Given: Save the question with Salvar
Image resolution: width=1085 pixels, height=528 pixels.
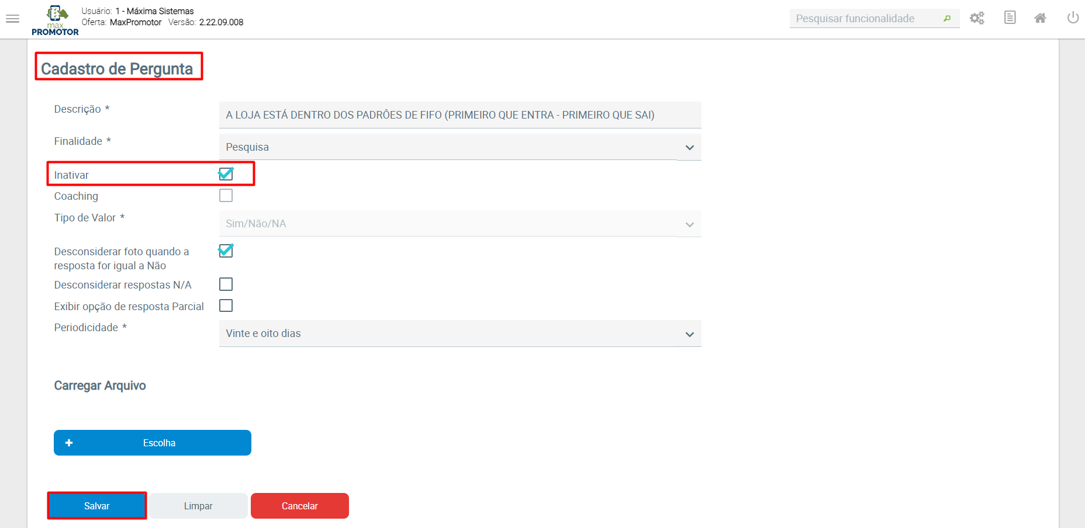Looking at the screenshot, I should point(97,506).
